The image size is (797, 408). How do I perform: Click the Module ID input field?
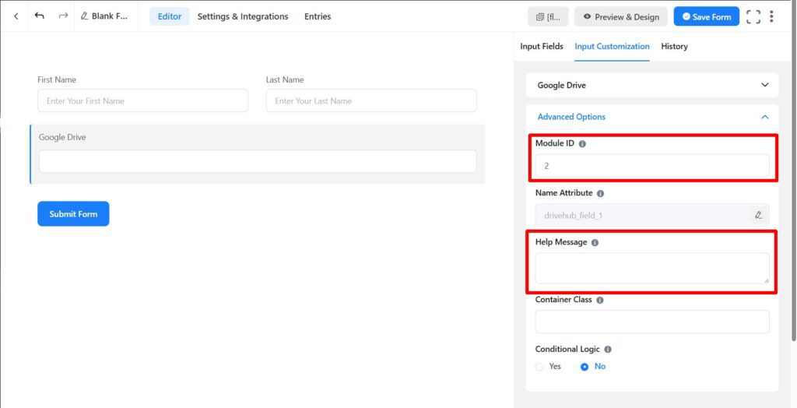pyautogui.click(x=652, y=166)
